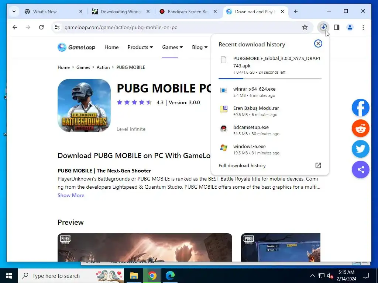
Task: Share the page on Facebook
Action: 361,108
